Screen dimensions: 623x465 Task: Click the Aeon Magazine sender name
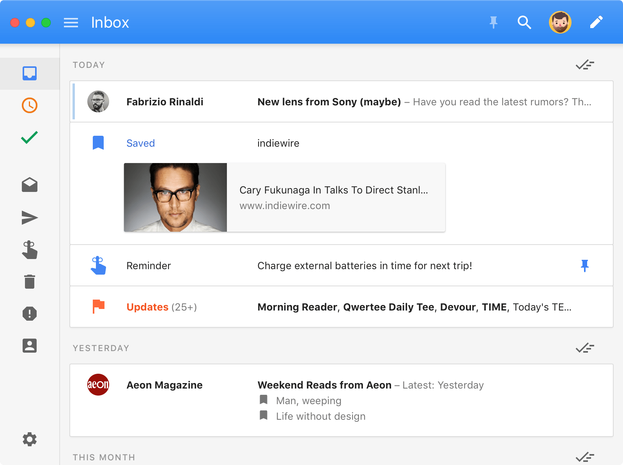pyautogui.click(x=165, y=385)
